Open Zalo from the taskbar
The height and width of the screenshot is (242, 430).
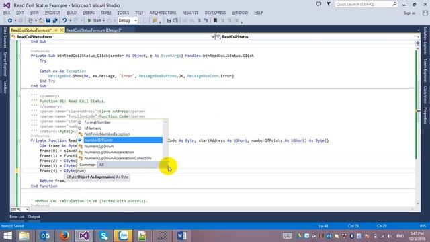coord(124,236)
